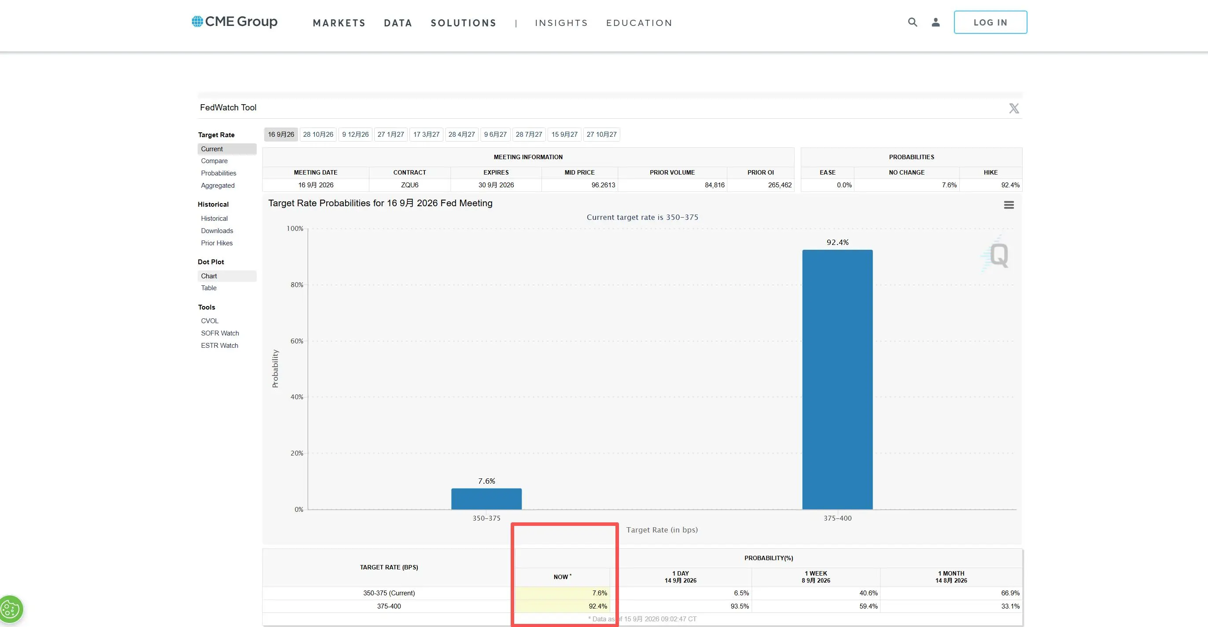Viewport: 1208px width, 627px height.
Task: Open the MARKETS menu
Action: pos(339,23)
